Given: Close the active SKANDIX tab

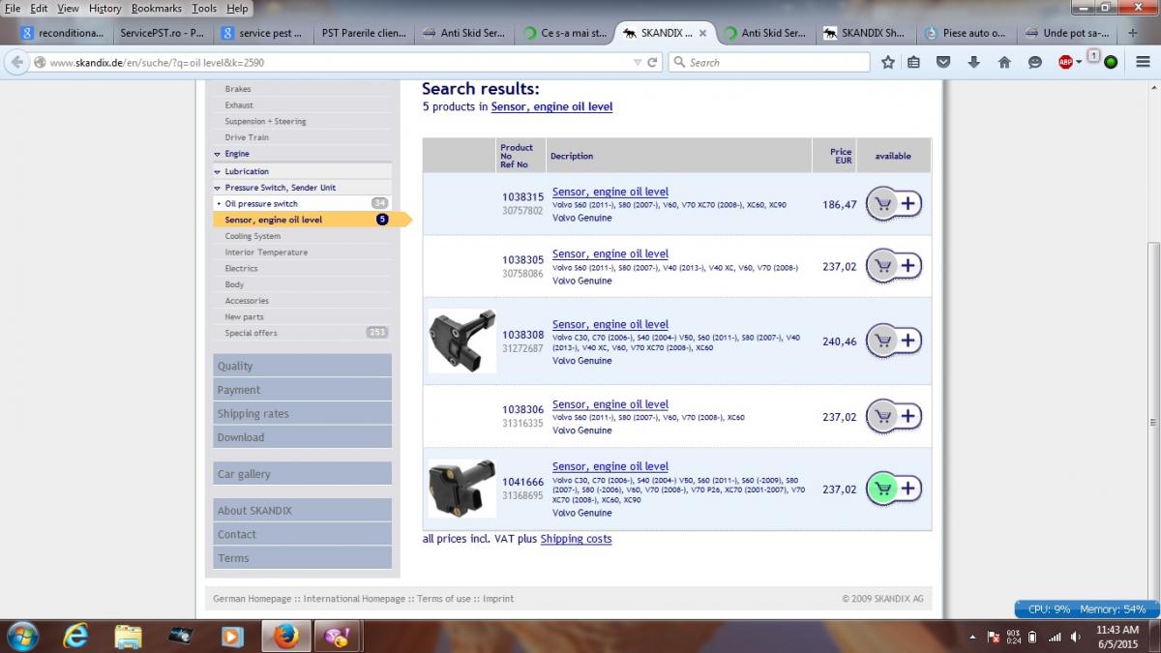Looking at the screenshot, I should (x=702, y=33).
